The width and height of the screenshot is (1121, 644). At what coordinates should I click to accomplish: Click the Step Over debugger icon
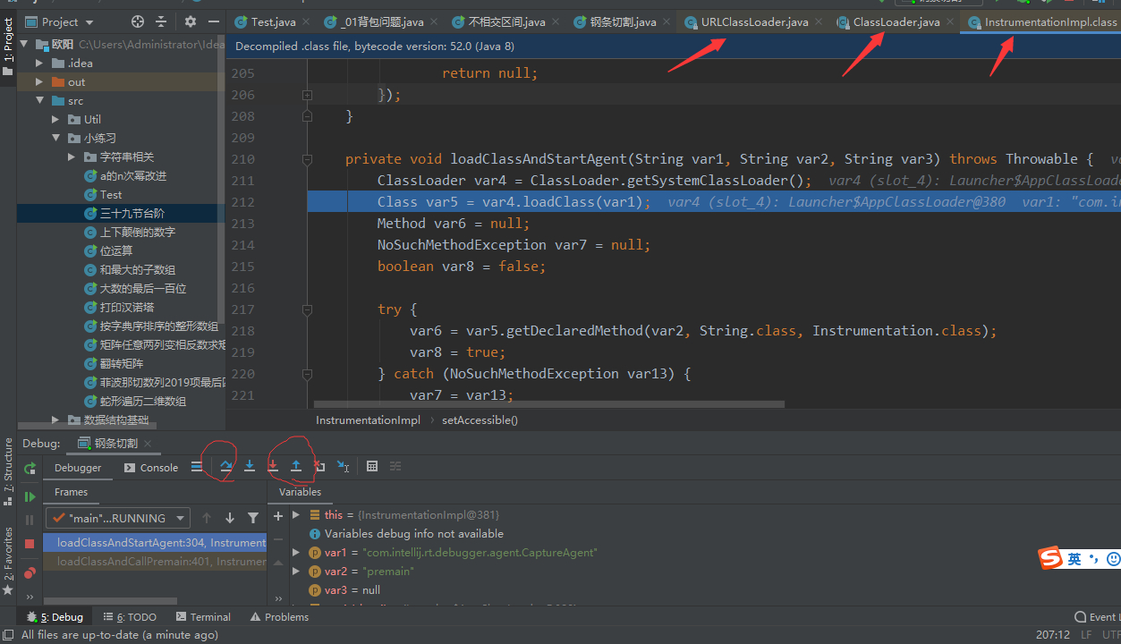(x=226, y=466)
